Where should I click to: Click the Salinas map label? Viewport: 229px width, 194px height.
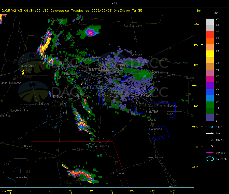tap(44, 104)
